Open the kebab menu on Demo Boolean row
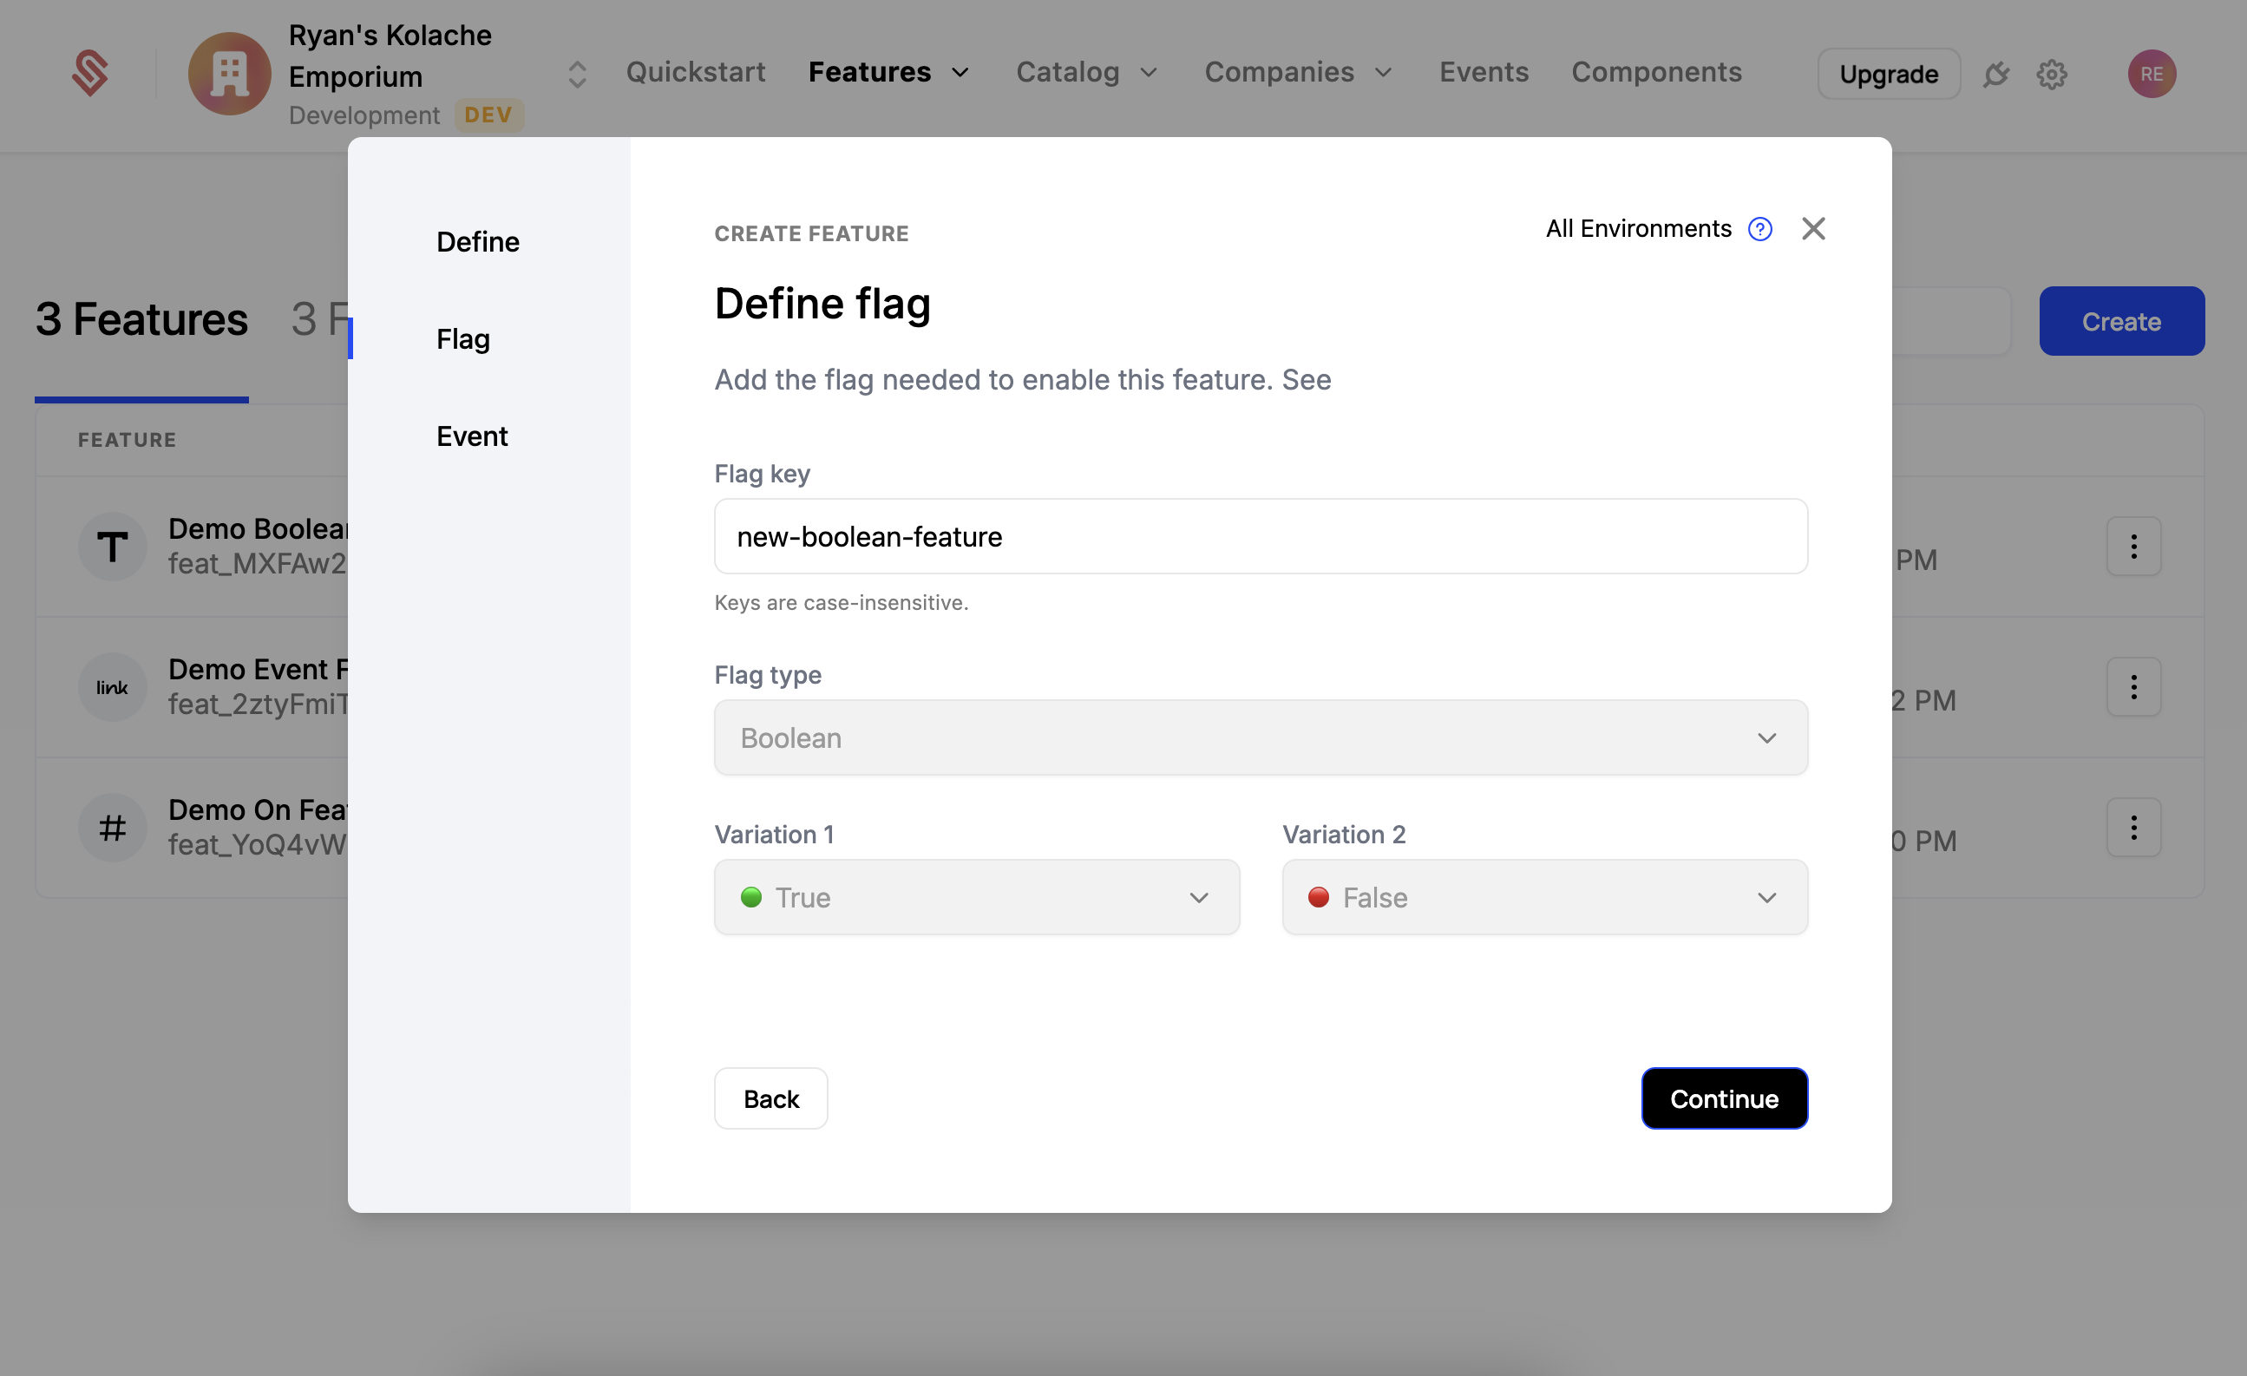 pyautogui.click(x=2134, y=546)
